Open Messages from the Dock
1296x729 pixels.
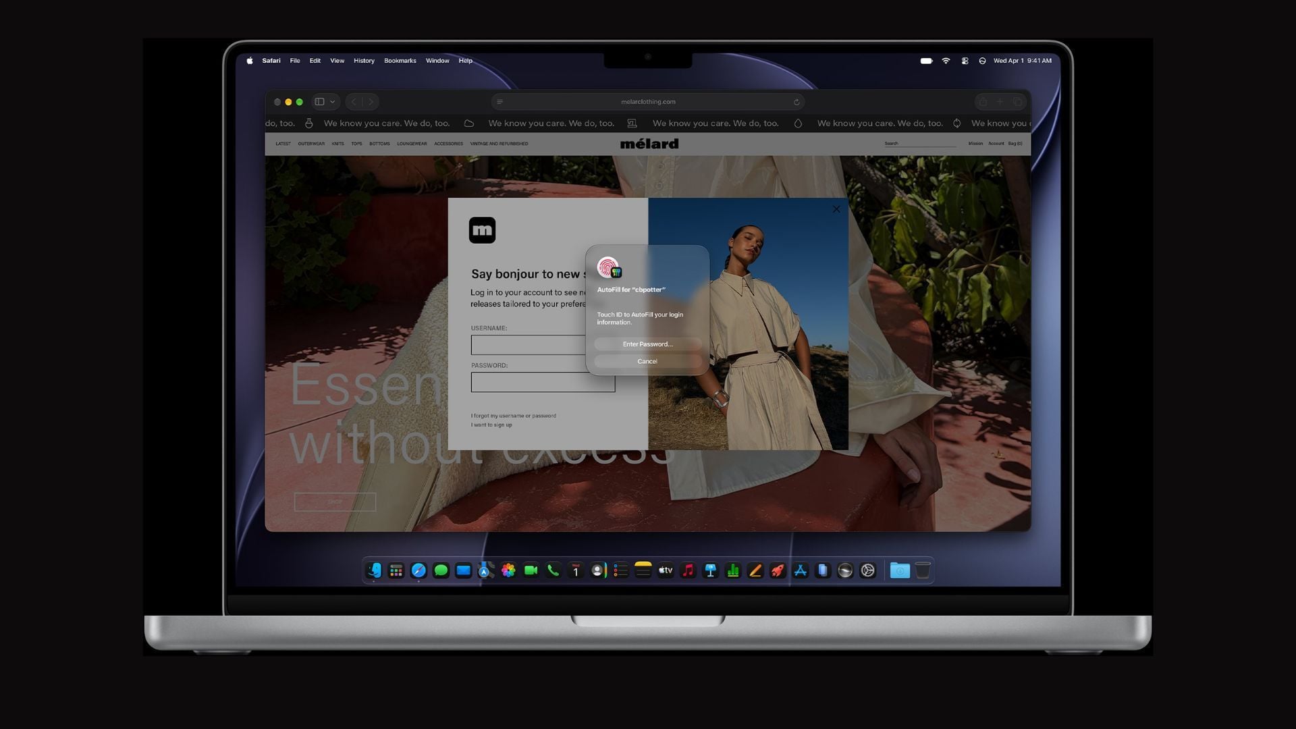click(x=441, y=571)
